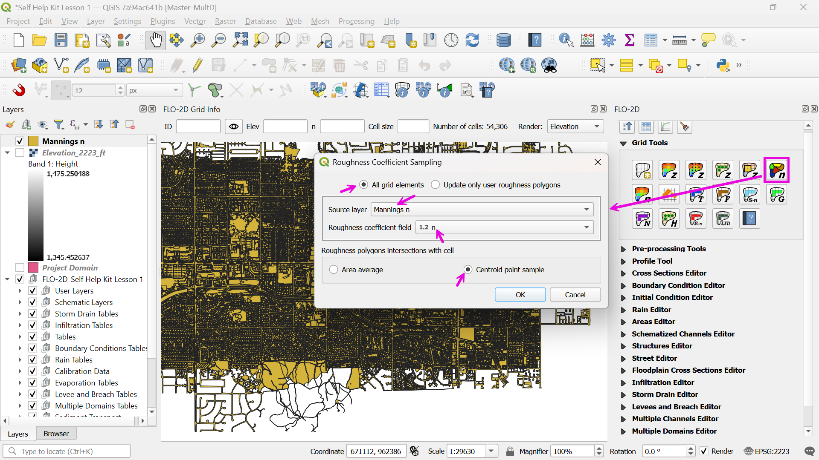Click the Open Field Calculator sigma icon

pyautogui.click(x=629, y=40)
